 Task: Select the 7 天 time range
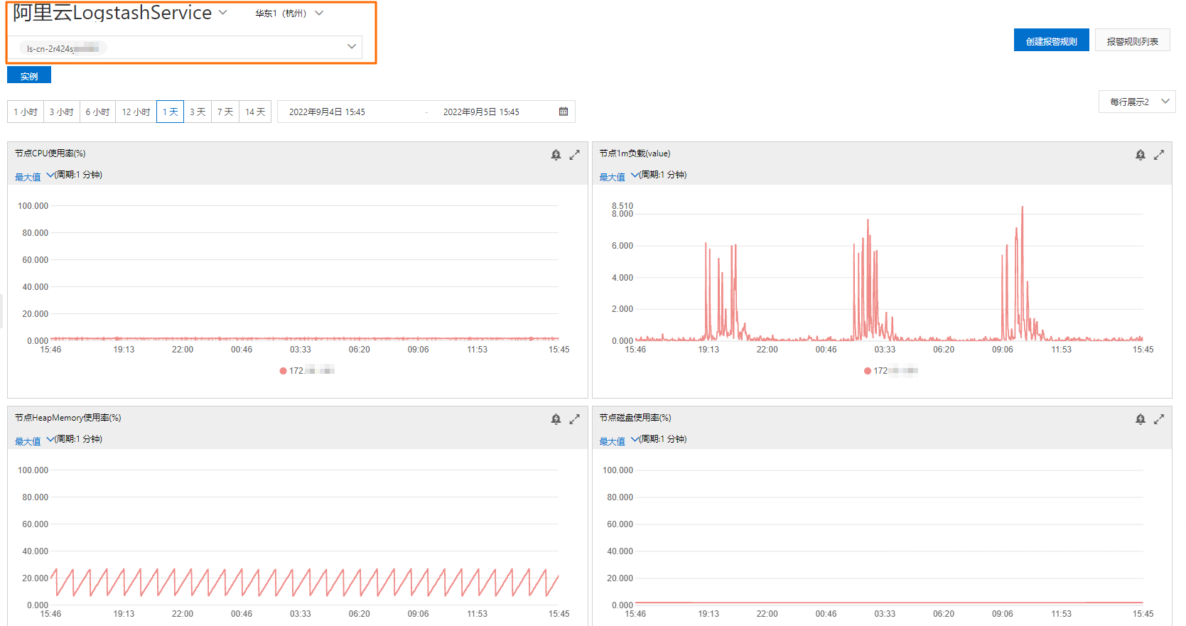225,112
